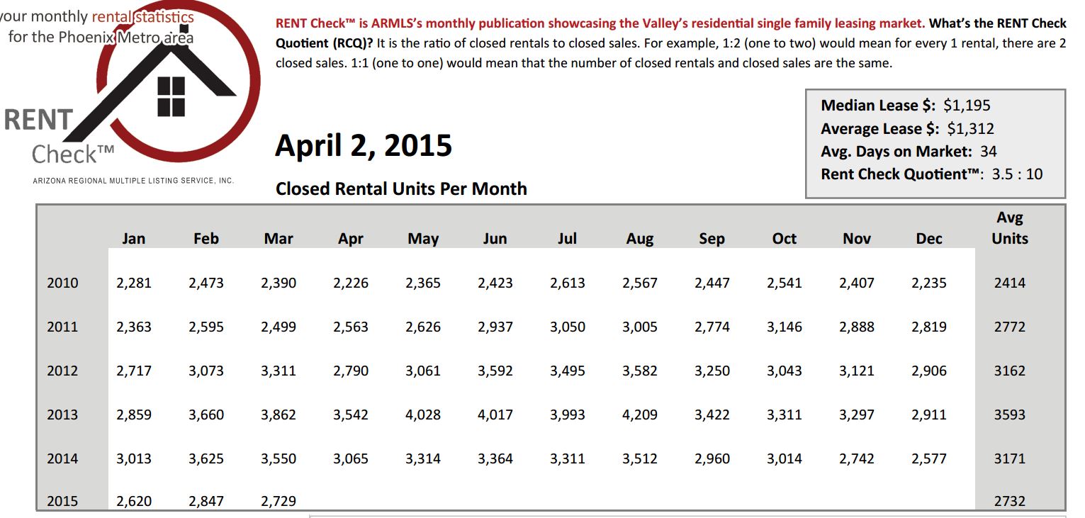Screen dimensions: 1085x518
Task: Click the Apr column header
Action: 351,240
